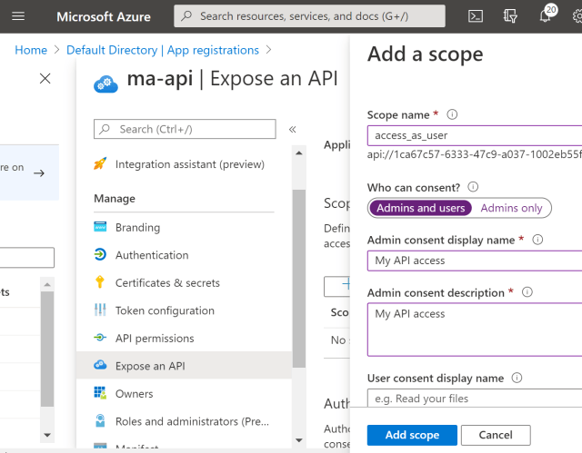The width and height of the screenshot is (582, 453).
Task: Open the Branding menu item
Action: click(x=137, y=227)
